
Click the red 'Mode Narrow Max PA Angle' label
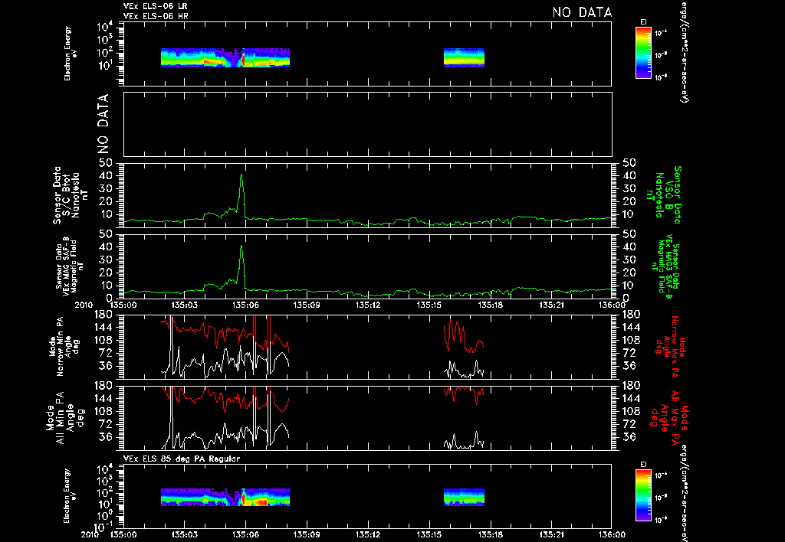(x=668, y=346)
